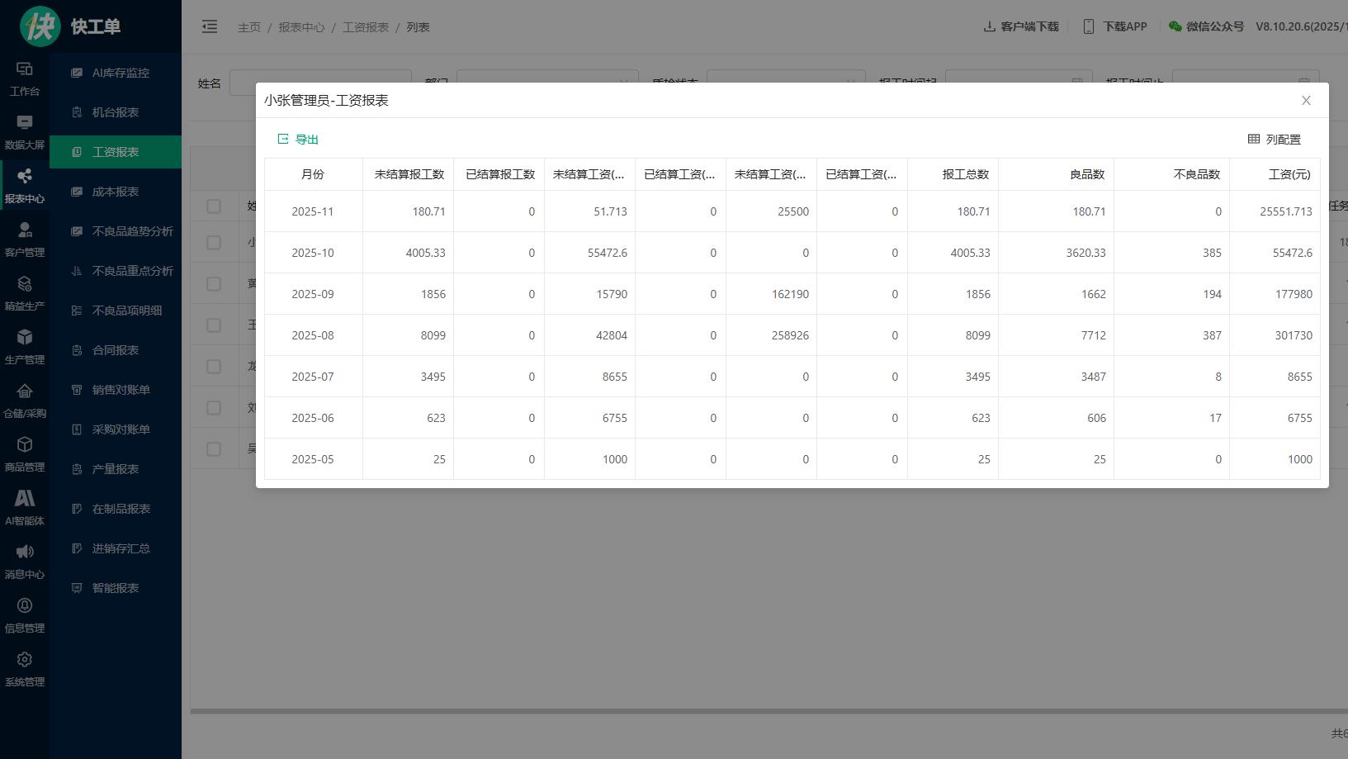
Task: Click the 导出 button in dialog
Action: [x=298, y=140]
